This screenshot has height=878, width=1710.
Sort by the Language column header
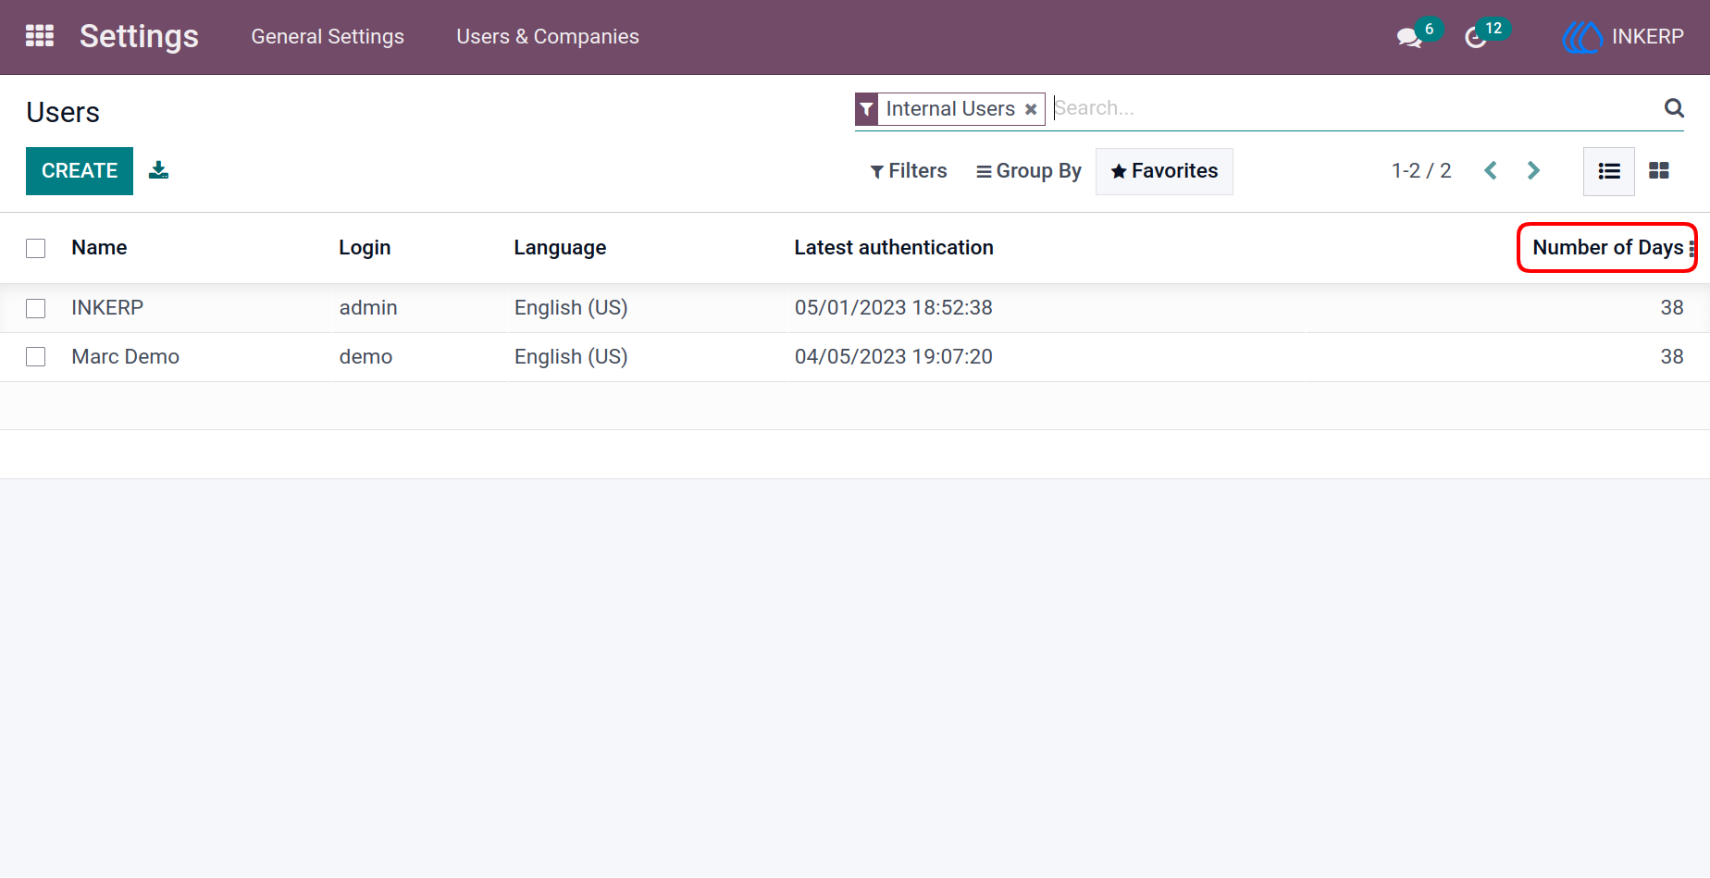click(x=560, y=248)
